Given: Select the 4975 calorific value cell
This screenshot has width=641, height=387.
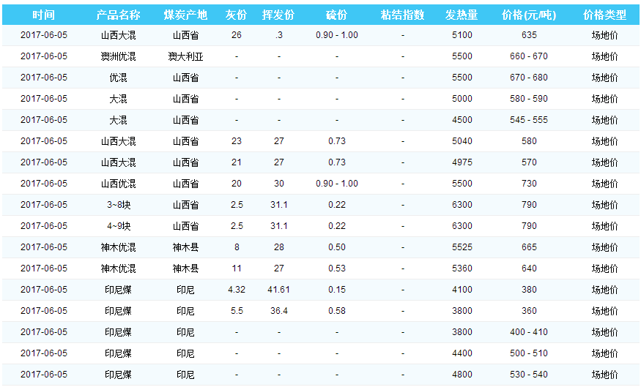Looking at the screenshot, I should tap(462, 162).
